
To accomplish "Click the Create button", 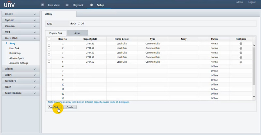I will pos(70,107).
